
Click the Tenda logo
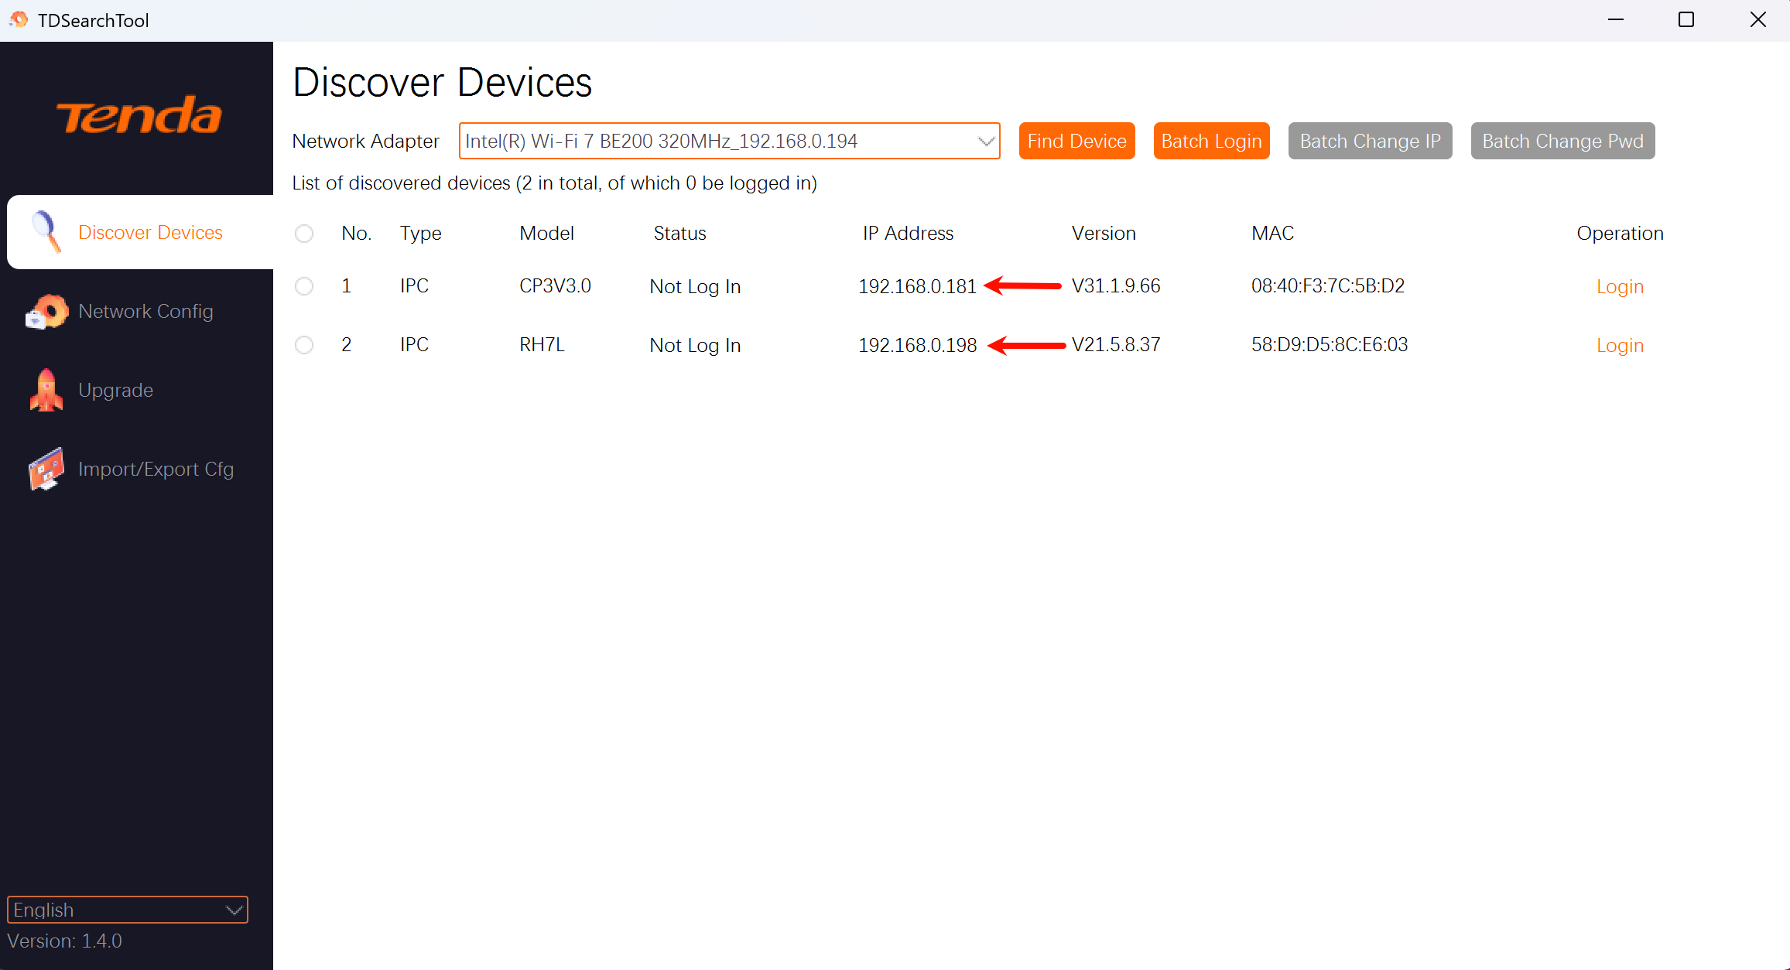(x=139, y=116)
